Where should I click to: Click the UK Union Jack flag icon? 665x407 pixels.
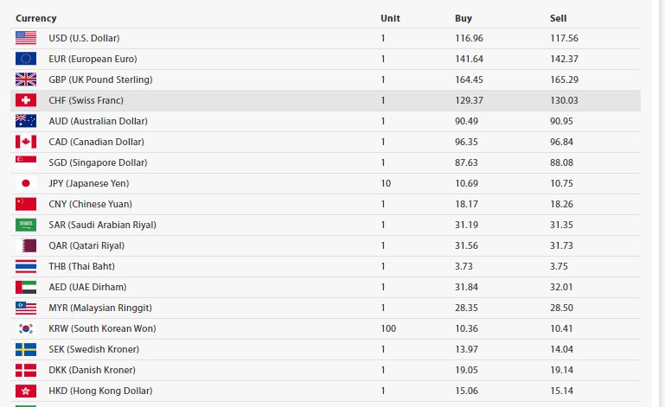click(x=26, y=79)
